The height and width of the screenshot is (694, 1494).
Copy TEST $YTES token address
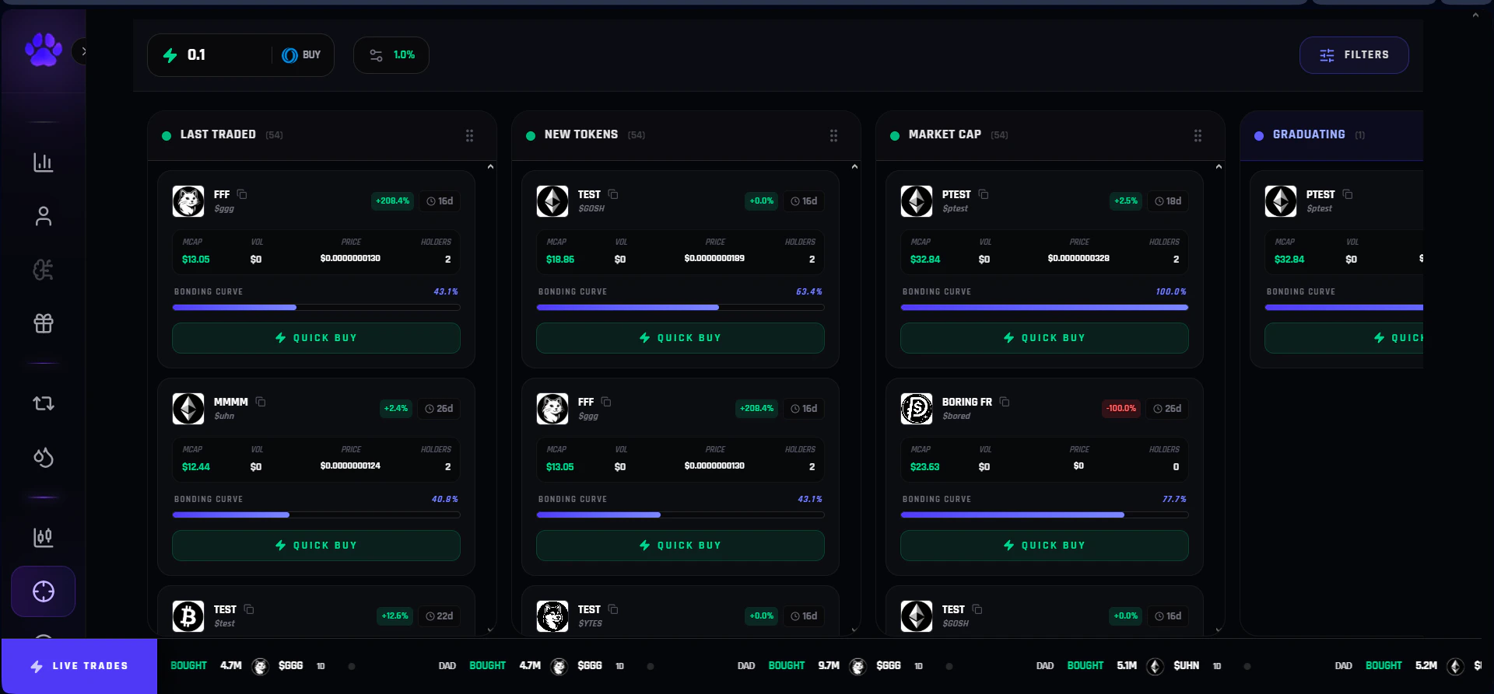coord(613,609)
